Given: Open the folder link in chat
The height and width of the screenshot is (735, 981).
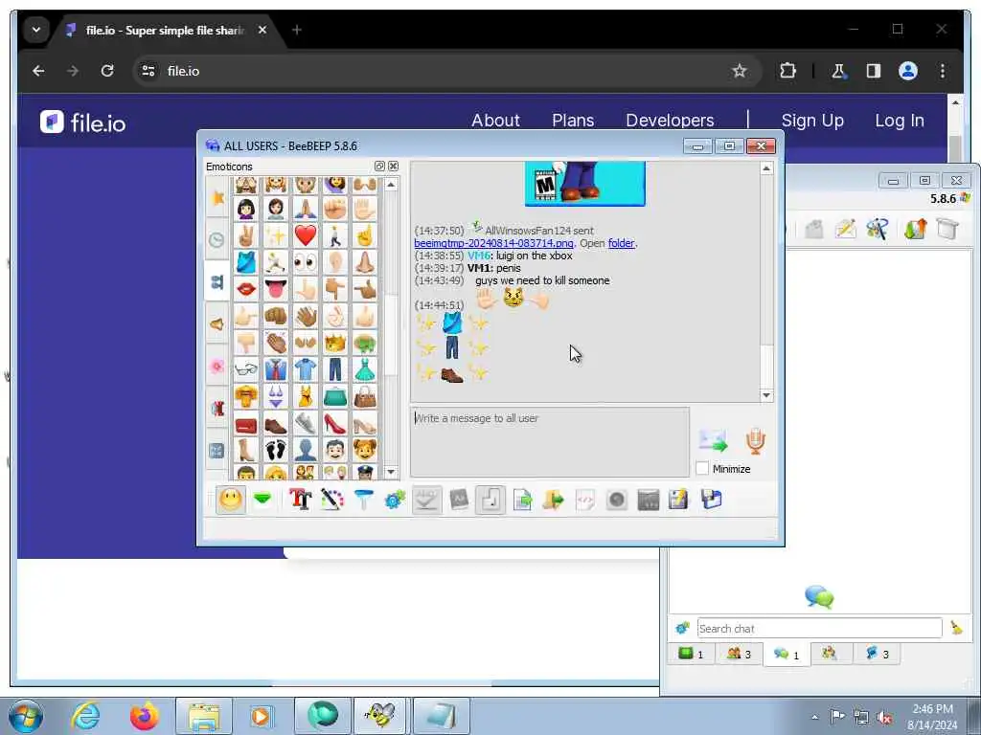Looking at the screenshot, I should pos(621,243).
